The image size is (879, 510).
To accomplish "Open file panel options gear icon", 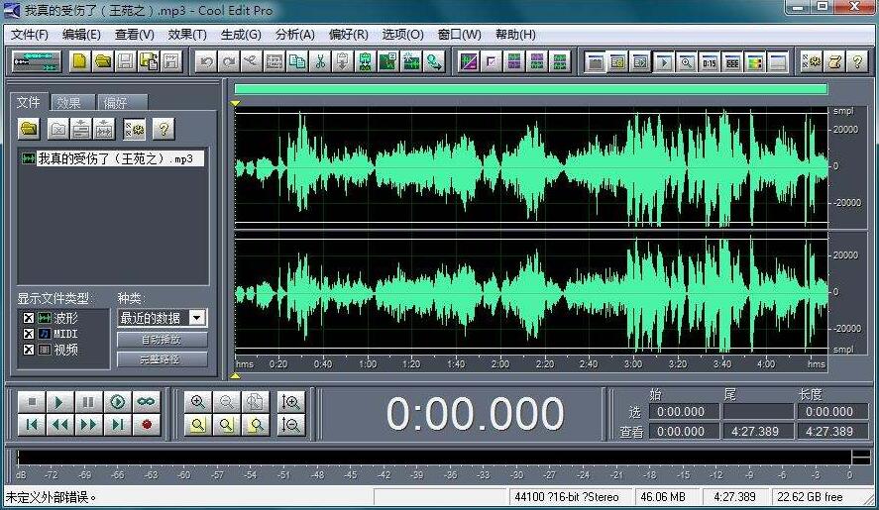I will click(x=135, y=129).
